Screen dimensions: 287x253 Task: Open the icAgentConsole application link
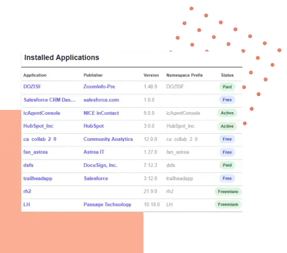42,113
